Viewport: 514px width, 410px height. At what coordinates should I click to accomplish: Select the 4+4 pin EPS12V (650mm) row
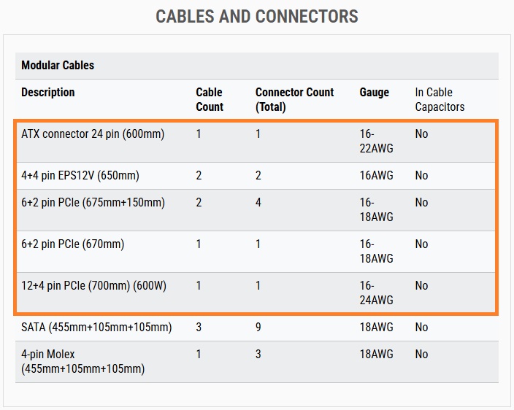[257, 176]
